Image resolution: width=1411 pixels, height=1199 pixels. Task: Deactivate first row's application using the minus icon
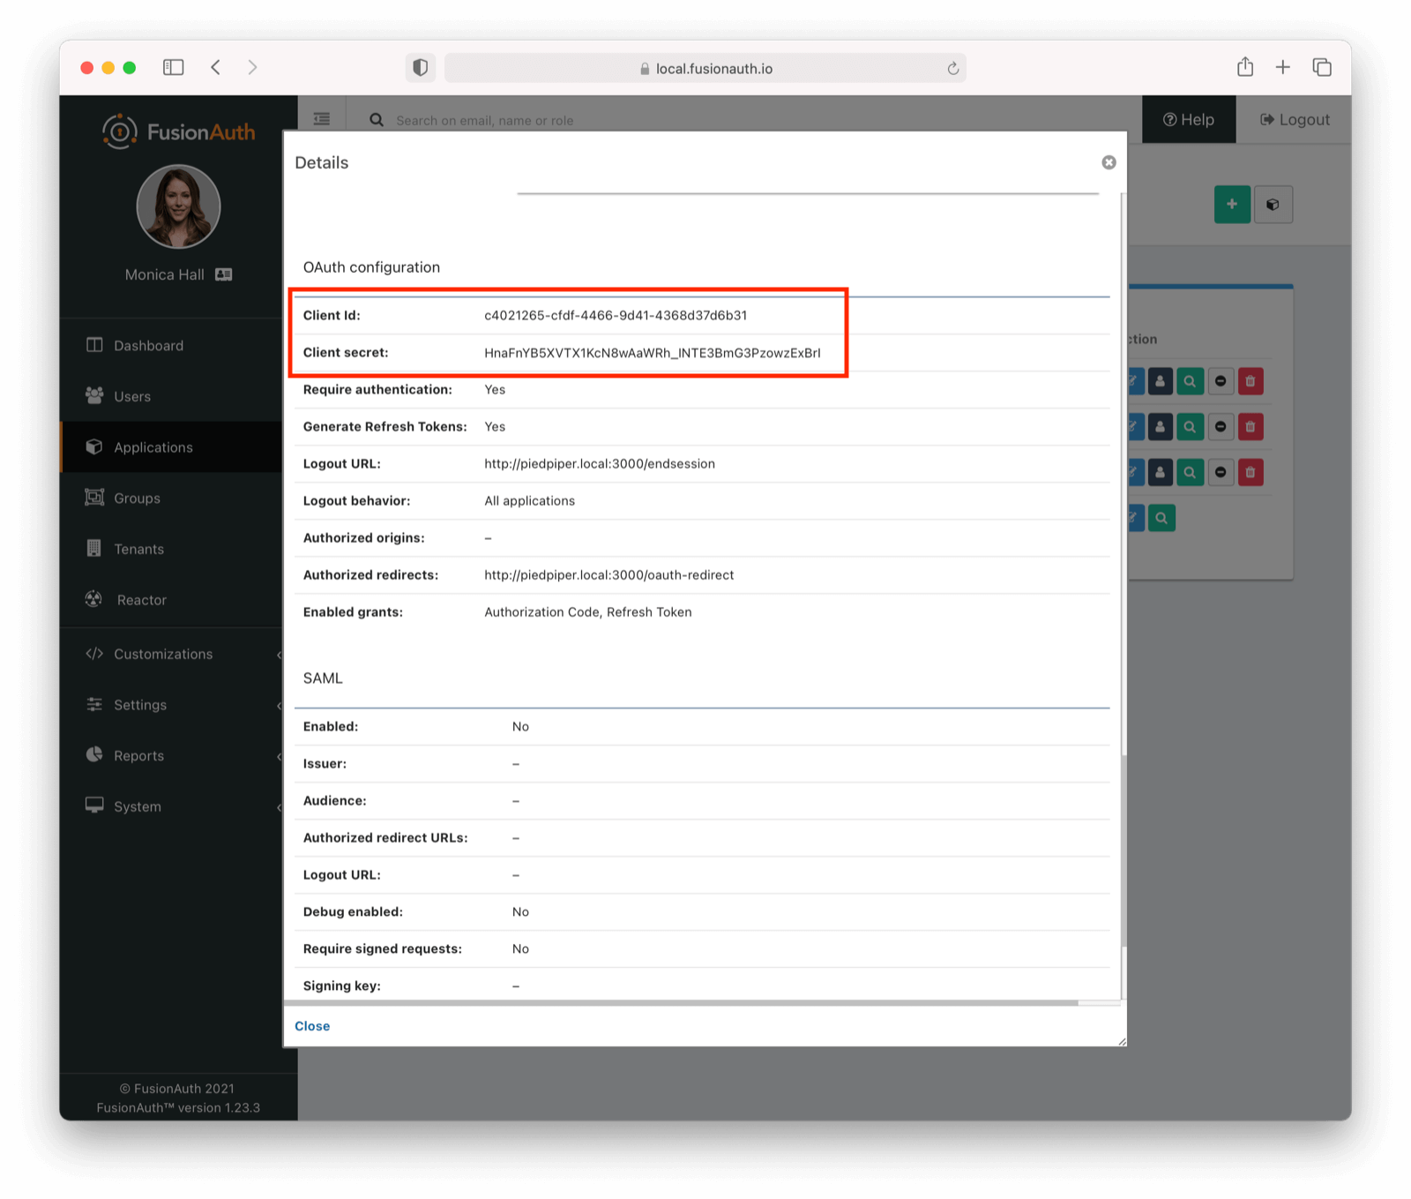tap(1221, 381)
